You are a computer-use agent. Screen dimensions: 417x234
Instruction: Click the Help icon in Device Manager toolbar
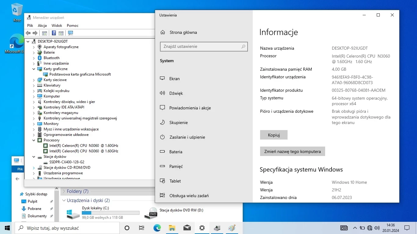point(54,33)
